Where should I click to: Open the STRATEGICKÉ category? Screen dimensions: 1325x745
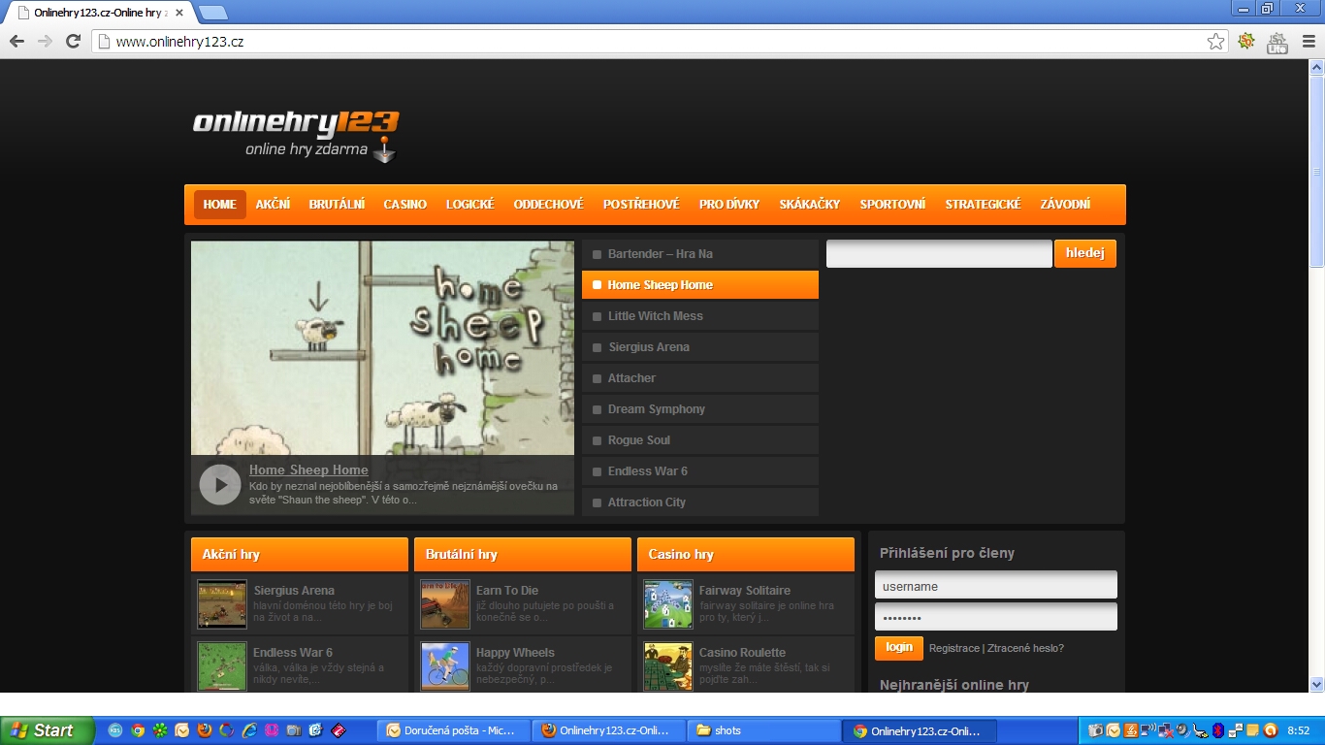click(983, 205)
